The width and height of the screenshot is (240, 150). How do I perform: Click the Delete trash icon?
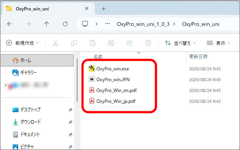(x=148, y=43)
